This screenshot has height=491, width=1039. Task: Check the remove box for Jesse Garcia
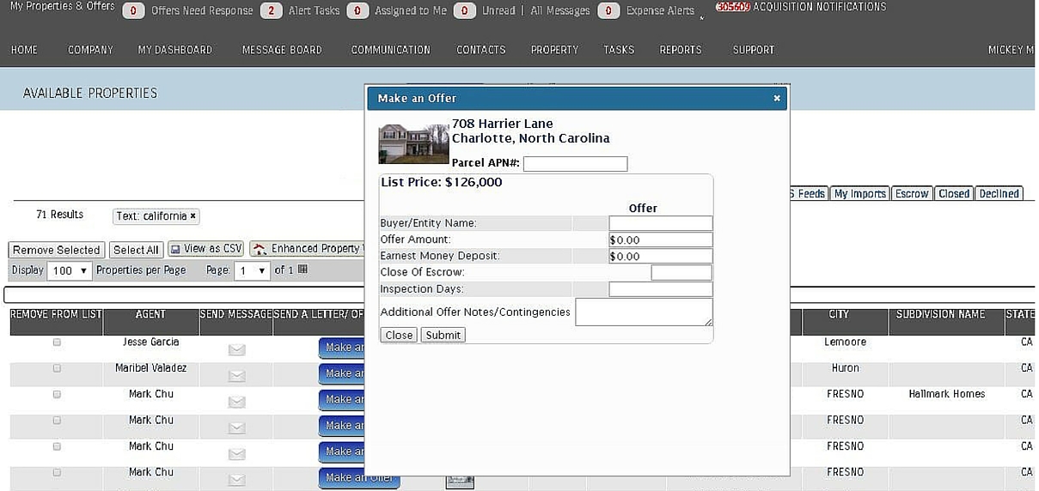pos(57,342)
